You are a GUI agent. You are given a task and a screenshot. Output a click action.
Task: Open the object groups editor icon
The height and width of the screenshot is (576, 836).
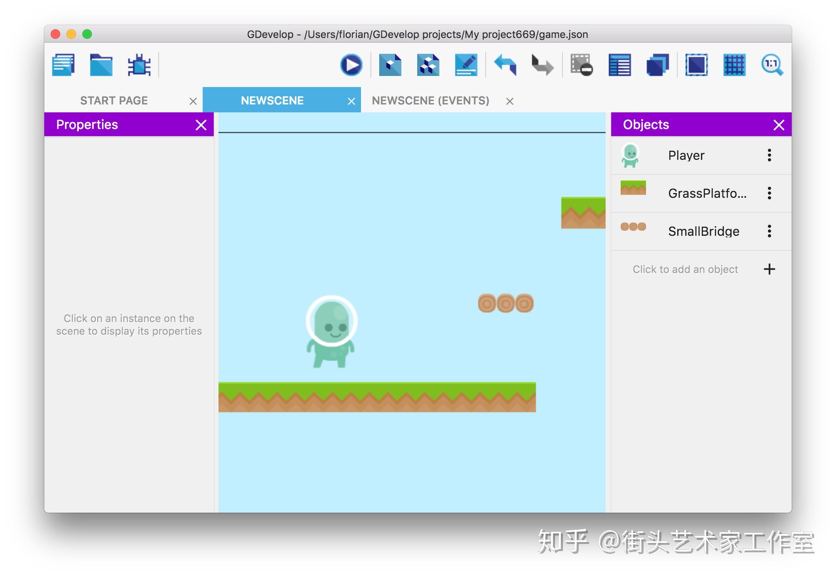pyautogui.click(x=428, y=65)
